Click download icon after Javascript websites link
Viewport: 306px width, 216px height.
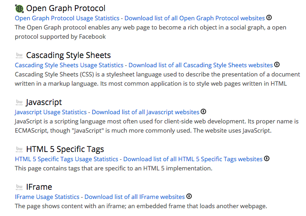coord(203,111)
